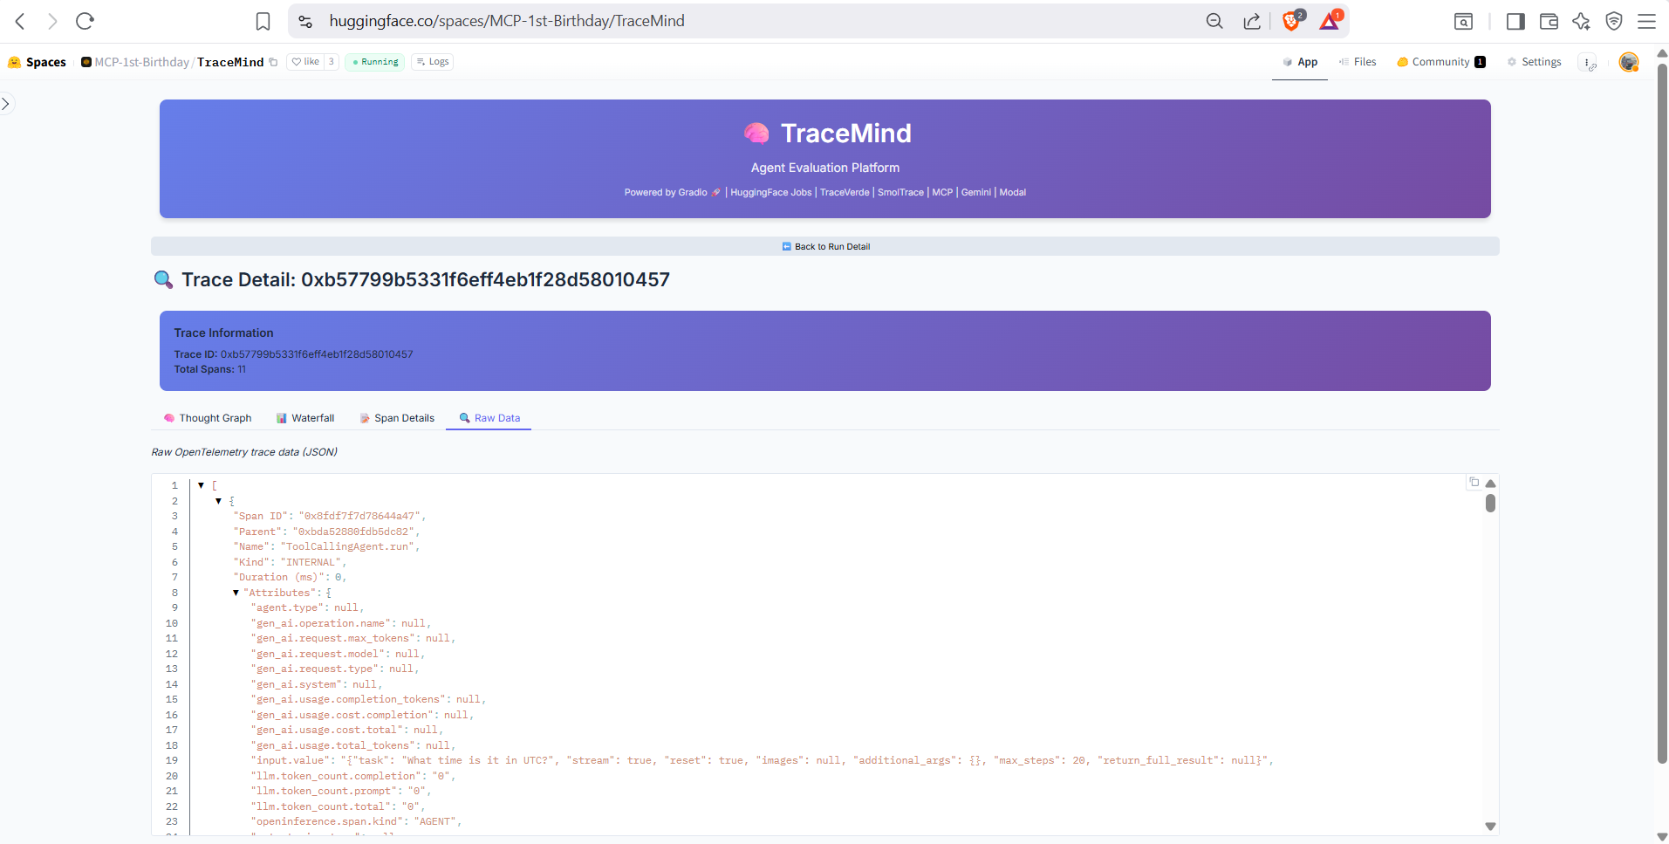The width and height of the screenshot is (1669, 844).
Task: Open the Community tab
Action: tap(1441, 62)
